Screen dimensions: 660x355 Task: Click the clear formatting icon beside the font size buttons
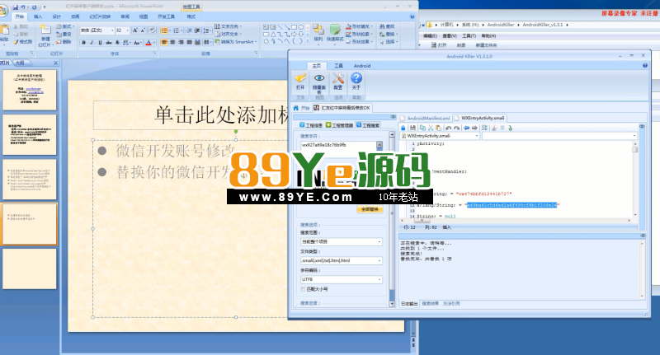153,30
